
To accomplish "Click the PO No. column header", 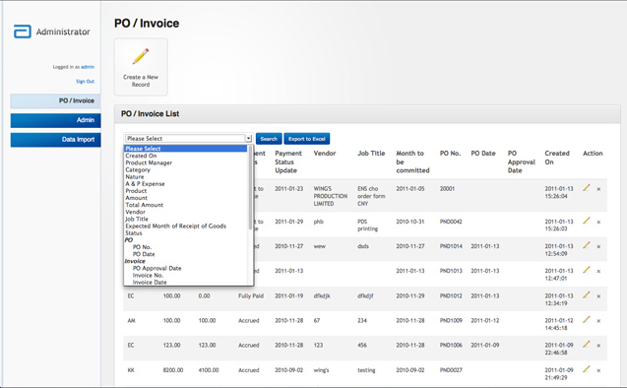I will (450, 154).
